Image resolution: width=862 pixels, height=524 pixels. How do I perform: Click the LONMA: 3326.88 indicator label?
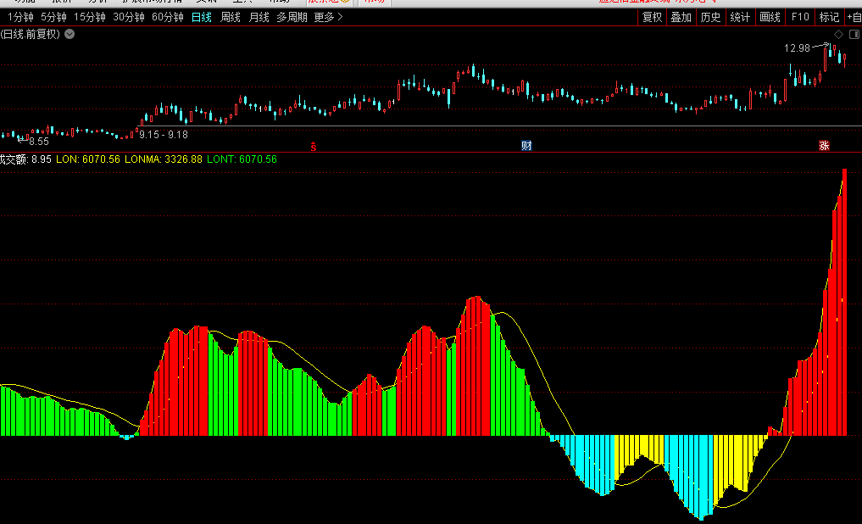point(164,159)
